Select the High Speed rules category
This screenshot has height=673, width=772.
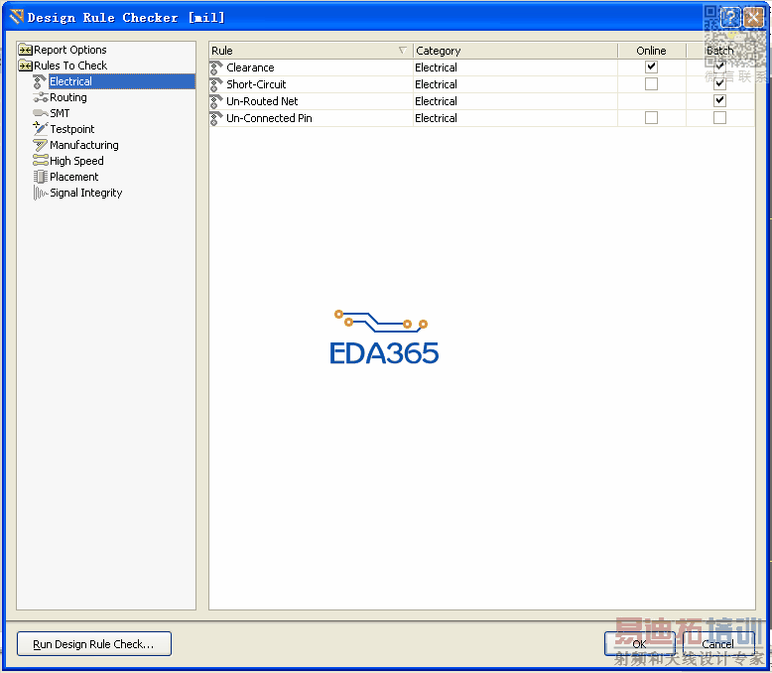tap(76, 161)
